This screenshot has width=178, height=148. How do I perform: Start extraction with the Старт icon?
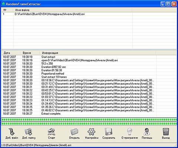click(x=51, y=132)
